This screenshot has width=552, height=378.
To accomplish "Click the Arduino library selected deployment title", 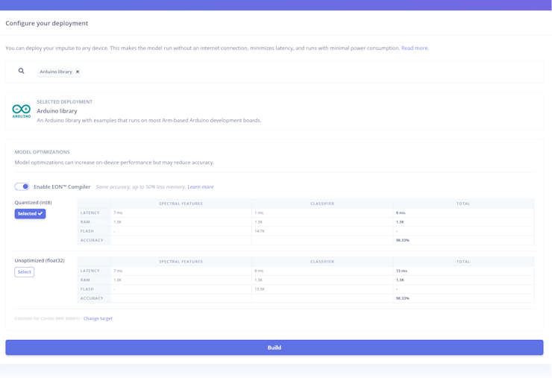I will click(57, 111).
